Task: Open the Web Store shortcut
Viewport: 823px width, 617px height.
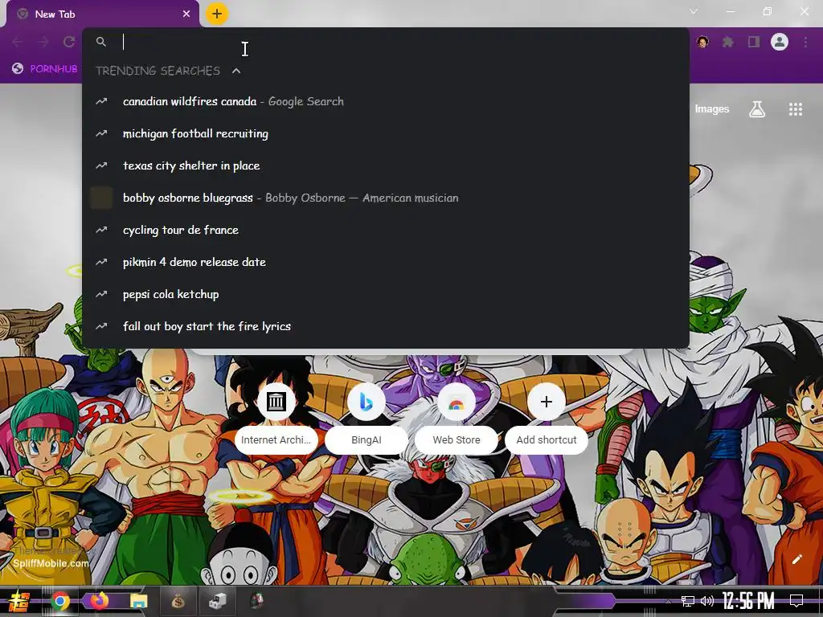Action: click(x=457, y=418)
